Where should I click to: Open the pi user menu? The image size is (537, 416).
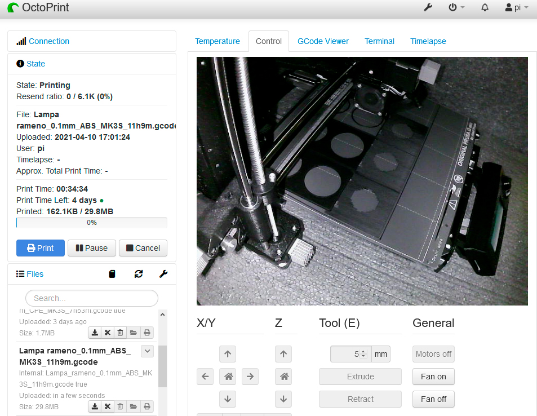coord(517,8)
